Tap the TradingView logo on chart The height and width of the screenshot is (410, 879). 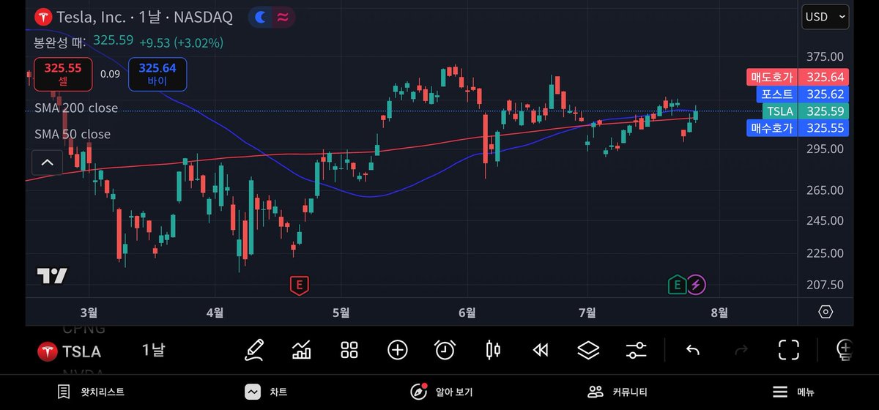pos(52,276)
